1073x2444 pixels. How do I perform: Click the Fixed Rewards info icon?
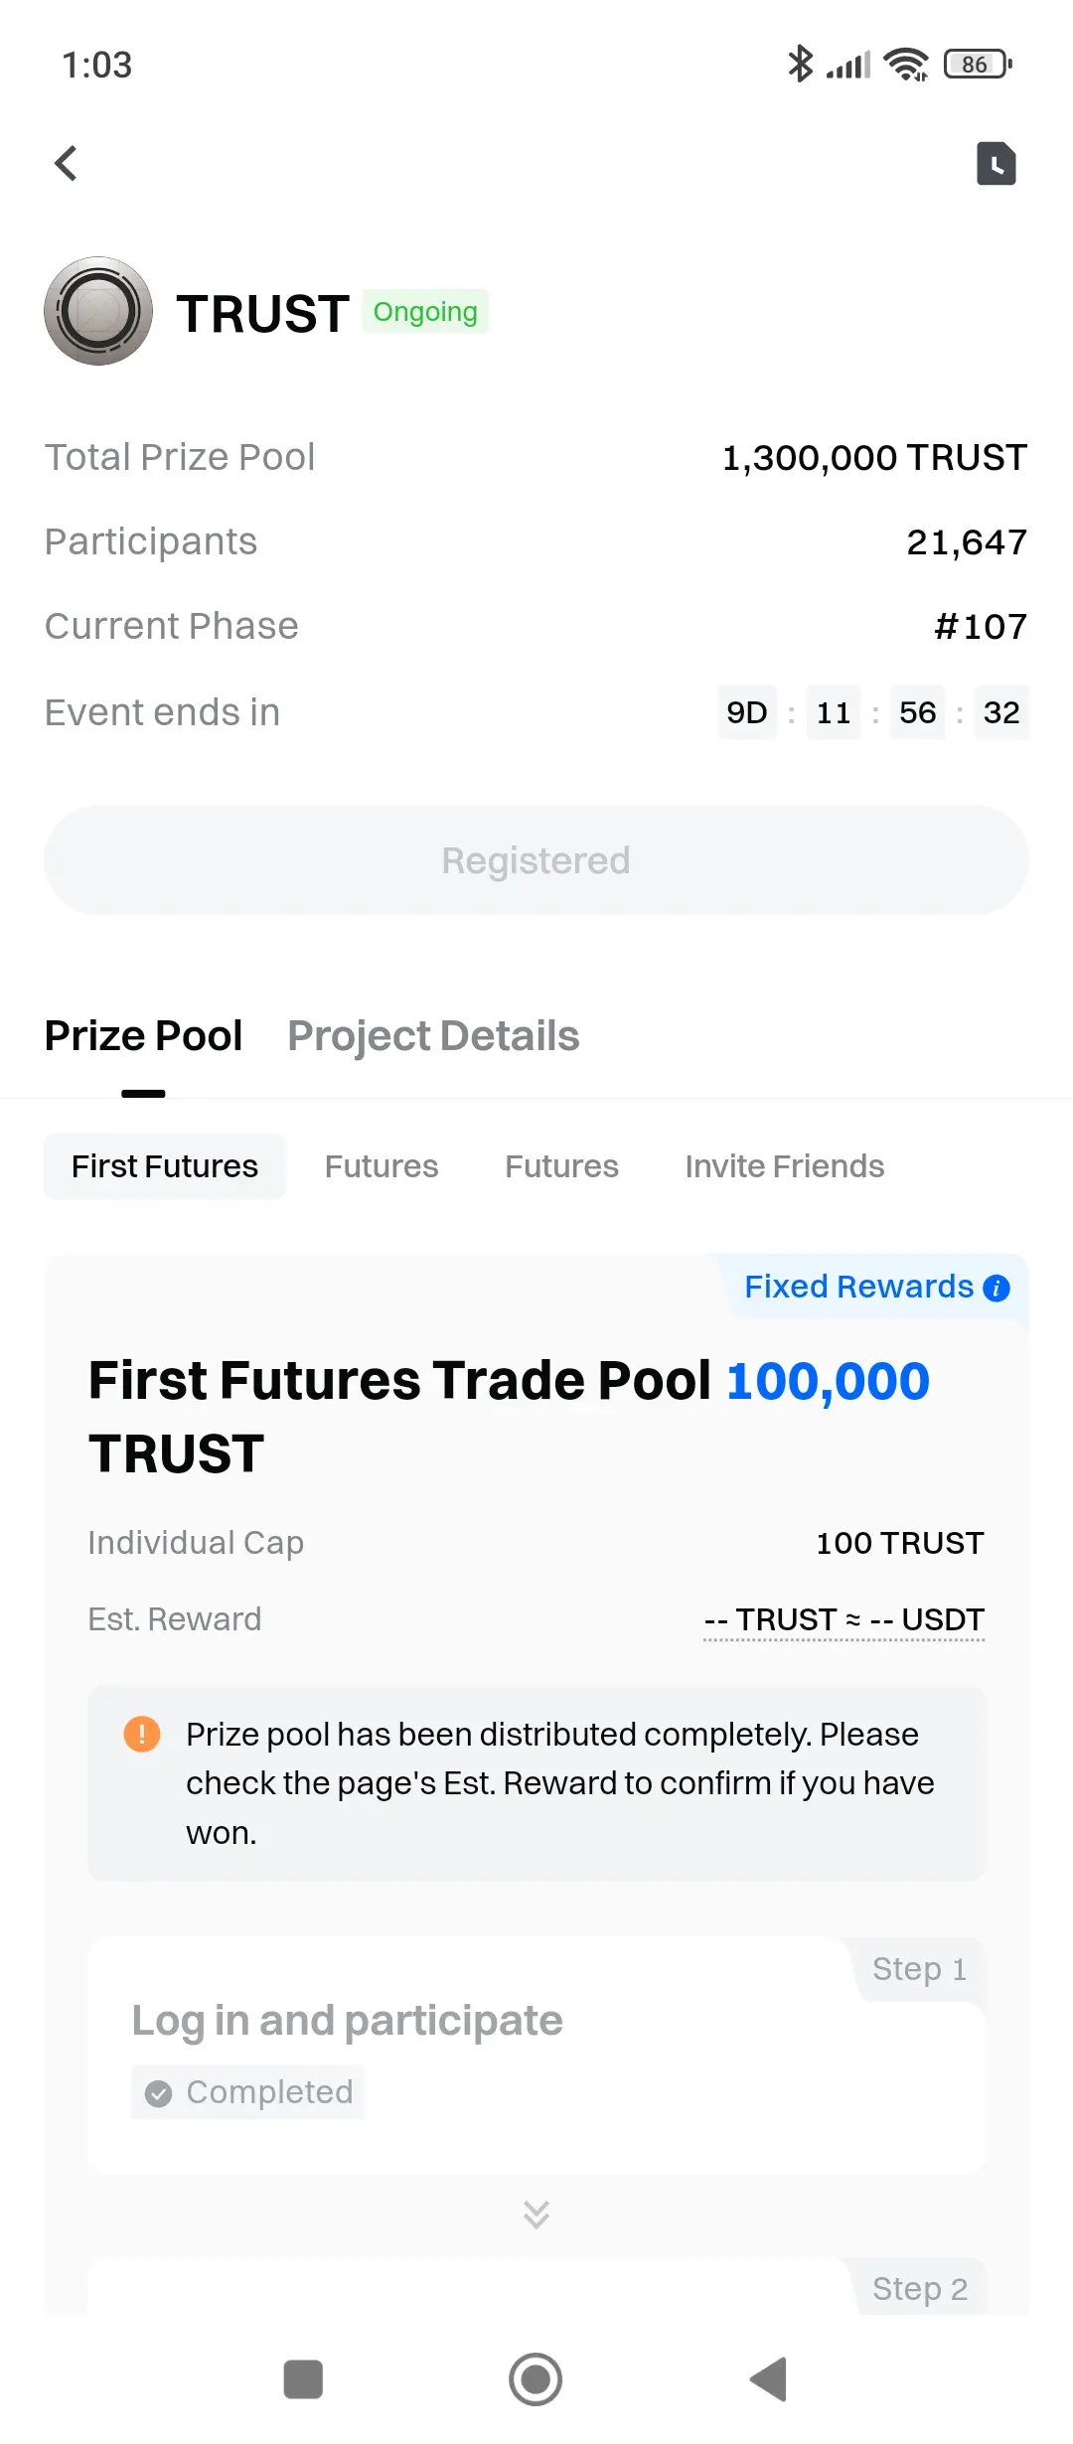[996, 1289]
